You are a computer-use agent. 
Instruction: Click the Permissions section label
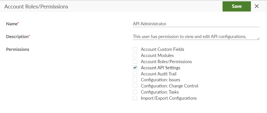click(x=18, y=49)
